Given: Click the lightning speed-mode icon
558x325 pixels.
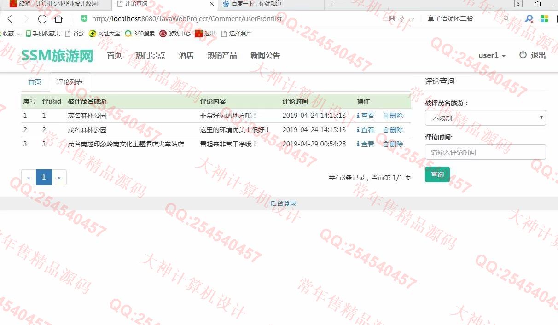Looking at the screenshot, I should coord(402,19).
